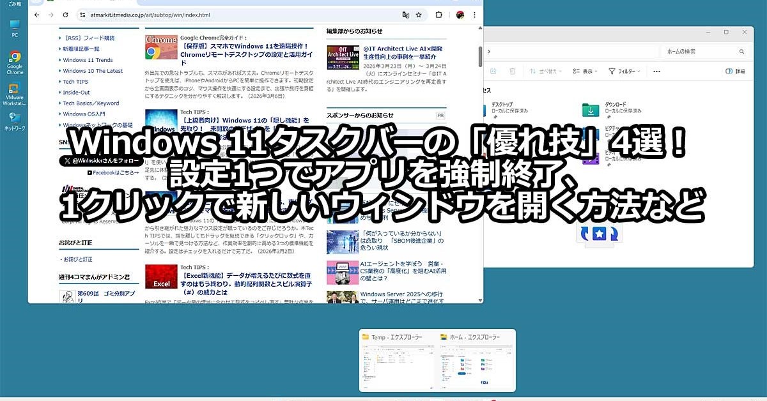
Task: Click the translate page icon
Action: (x=405, y=15)
